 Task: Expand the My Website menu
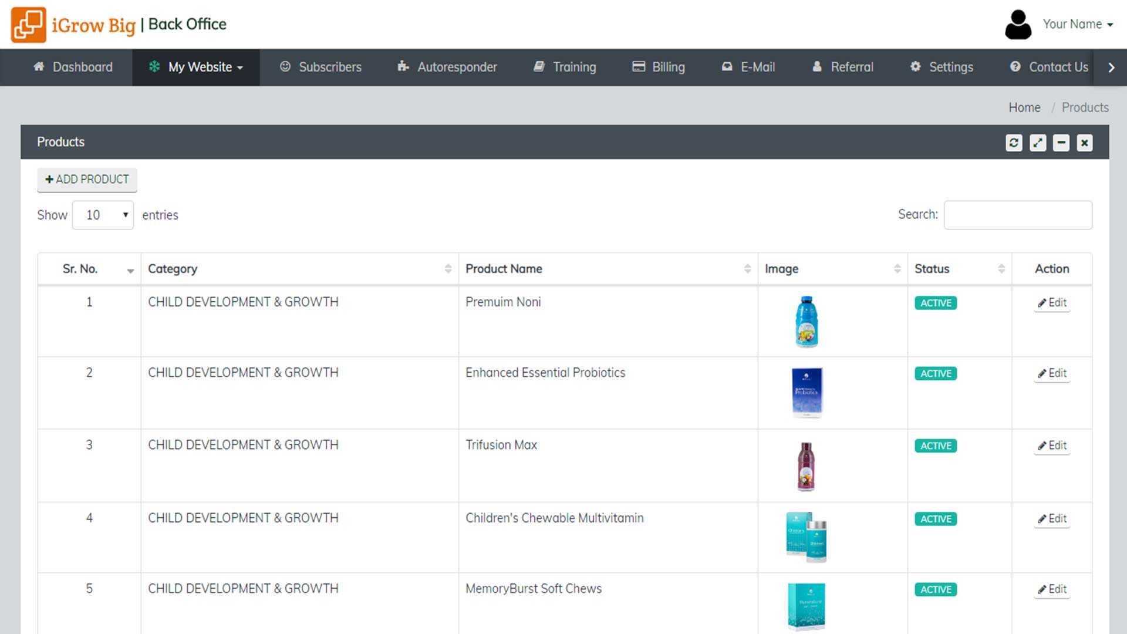click(x=197, y=67)
